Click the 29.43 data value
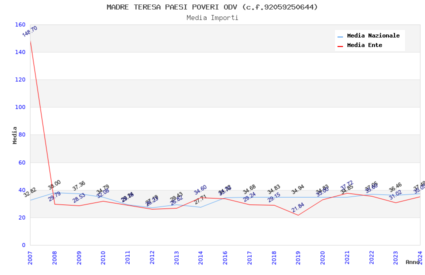This screenshot has width=425, height=275. point(176,197)
